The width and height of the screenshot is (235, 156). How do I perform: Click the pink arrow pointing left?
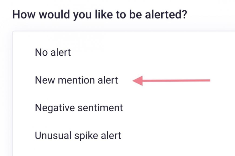[x=171, y=81]
